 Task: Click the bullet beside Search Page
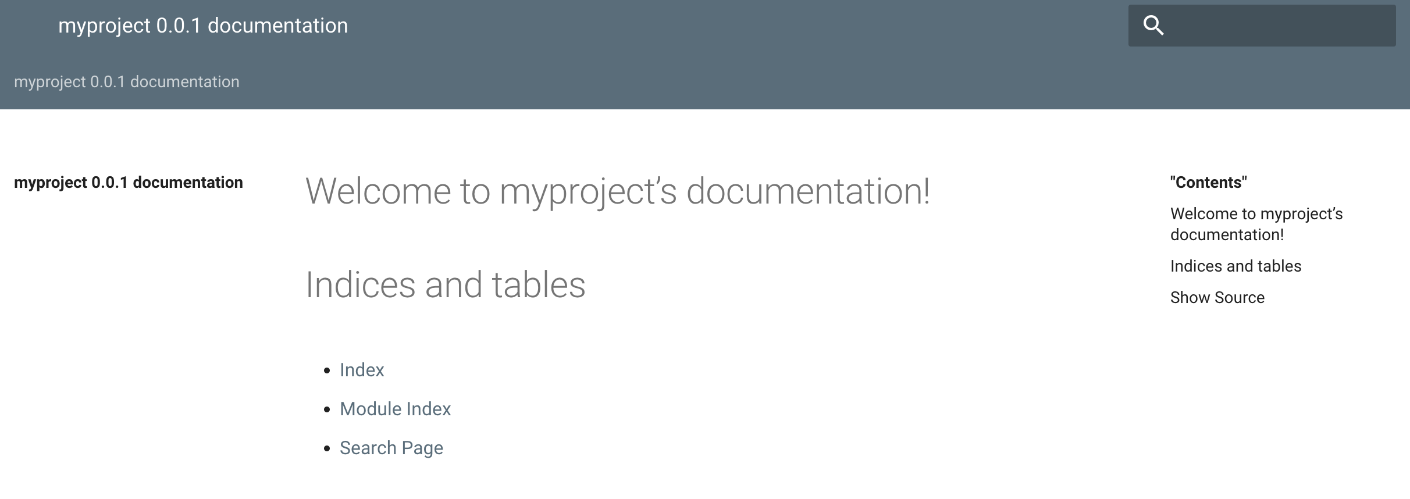[x=327, y=449]
